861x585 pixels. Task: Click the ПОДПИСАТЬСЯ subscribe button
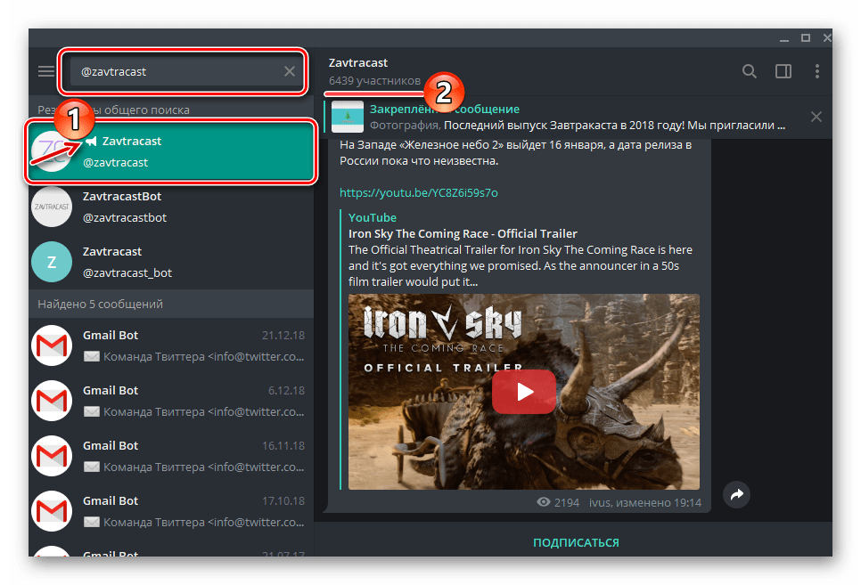click(x=576, y=543)
